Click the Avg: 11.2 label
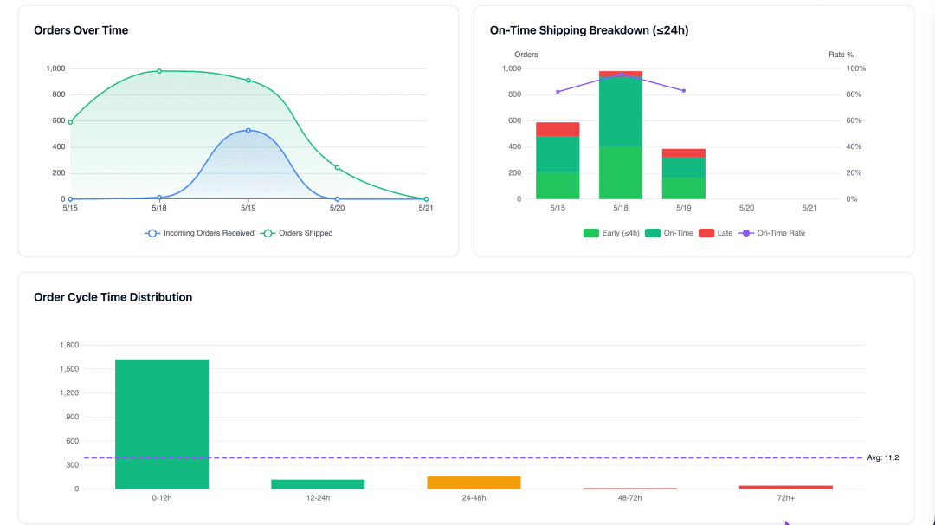This screenshot has height=525, width=935. pyautogui.click(x=882, y=457)
